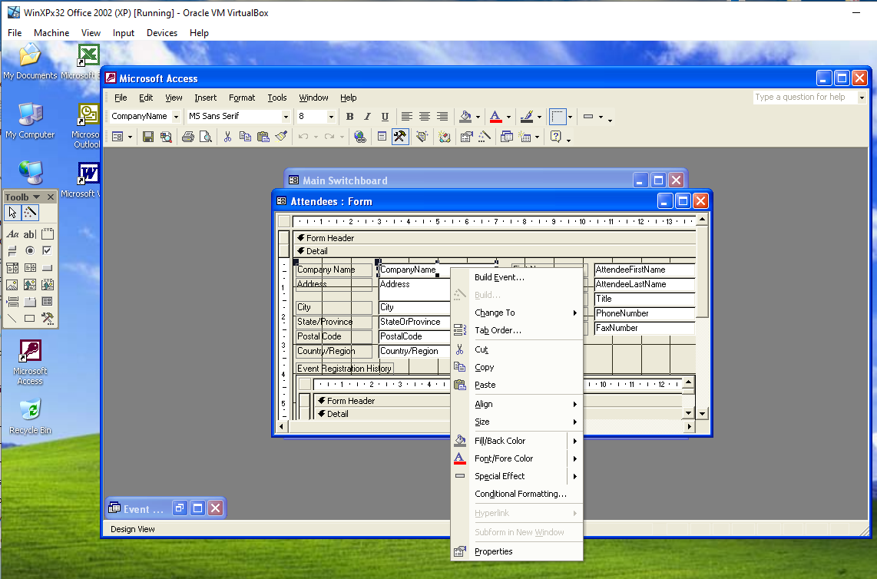877x579 pixels.
Task: Click the Save icon on the toolbar
Action: tap(147, 137)
